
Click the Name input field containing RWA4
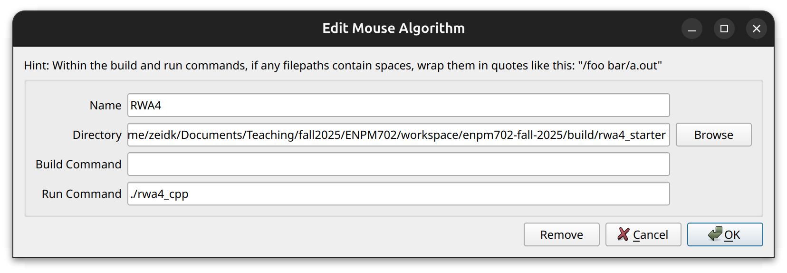[398, 105]
